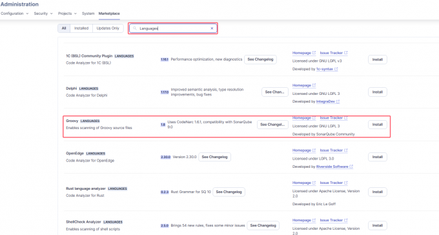This screenshot has width=439, height=235.
Task: Install the ShellCheck Analyzer plugin
Action: click(x=378, y=225)
